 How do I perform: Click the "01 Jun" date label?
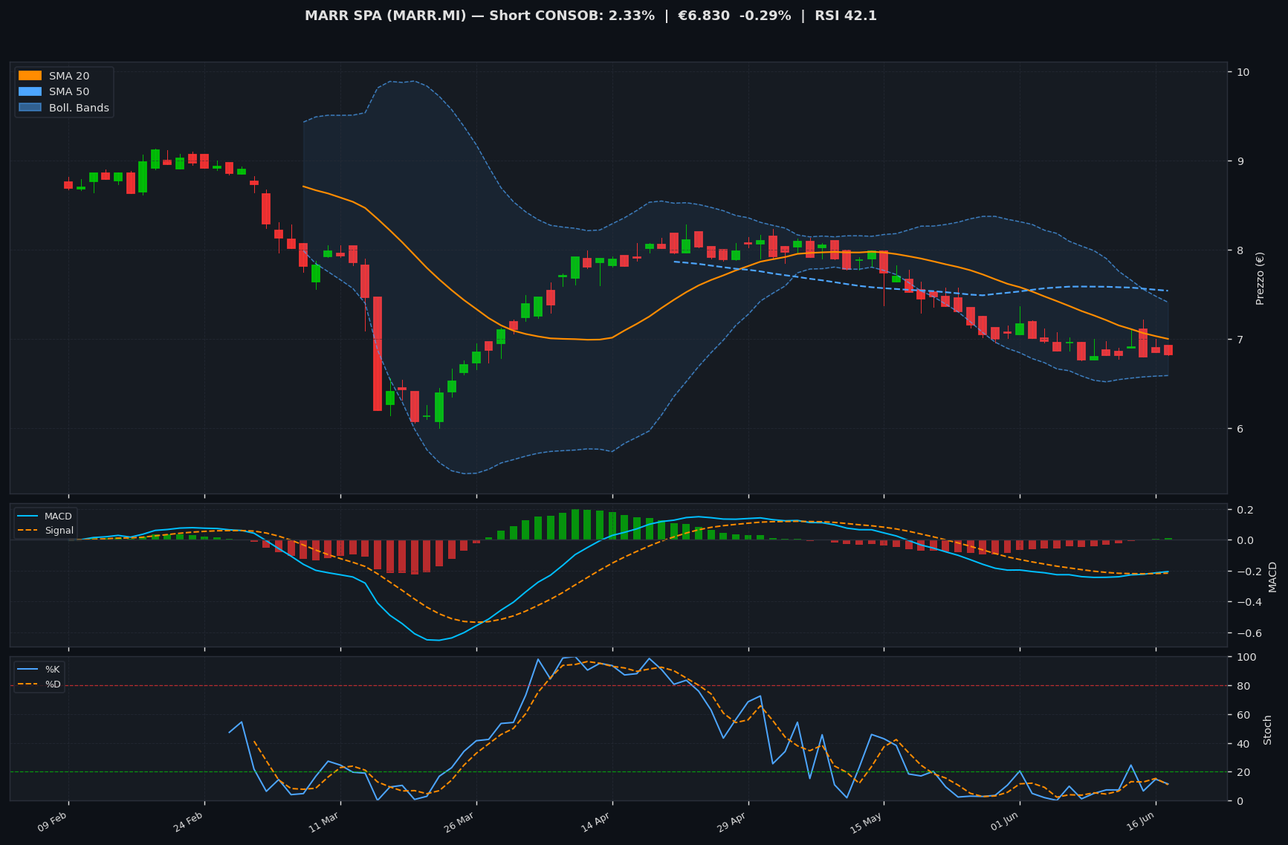[x=1004, y=823]
